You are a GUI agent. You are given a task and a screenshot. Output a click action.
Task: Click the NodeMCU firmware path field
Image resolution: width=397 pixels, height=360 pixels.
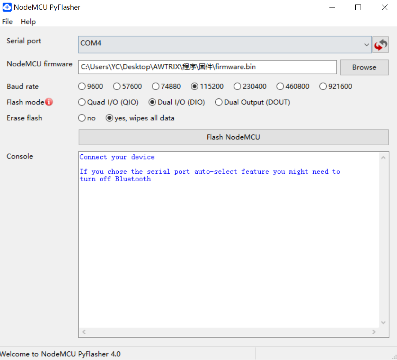[x=207, y=67]
